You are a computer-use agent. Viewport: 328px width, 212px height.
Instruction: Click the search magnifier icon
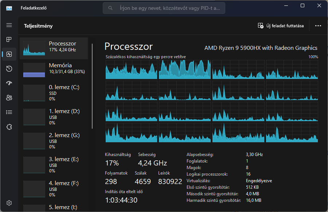pyautogui.click(x=110, y=8)
